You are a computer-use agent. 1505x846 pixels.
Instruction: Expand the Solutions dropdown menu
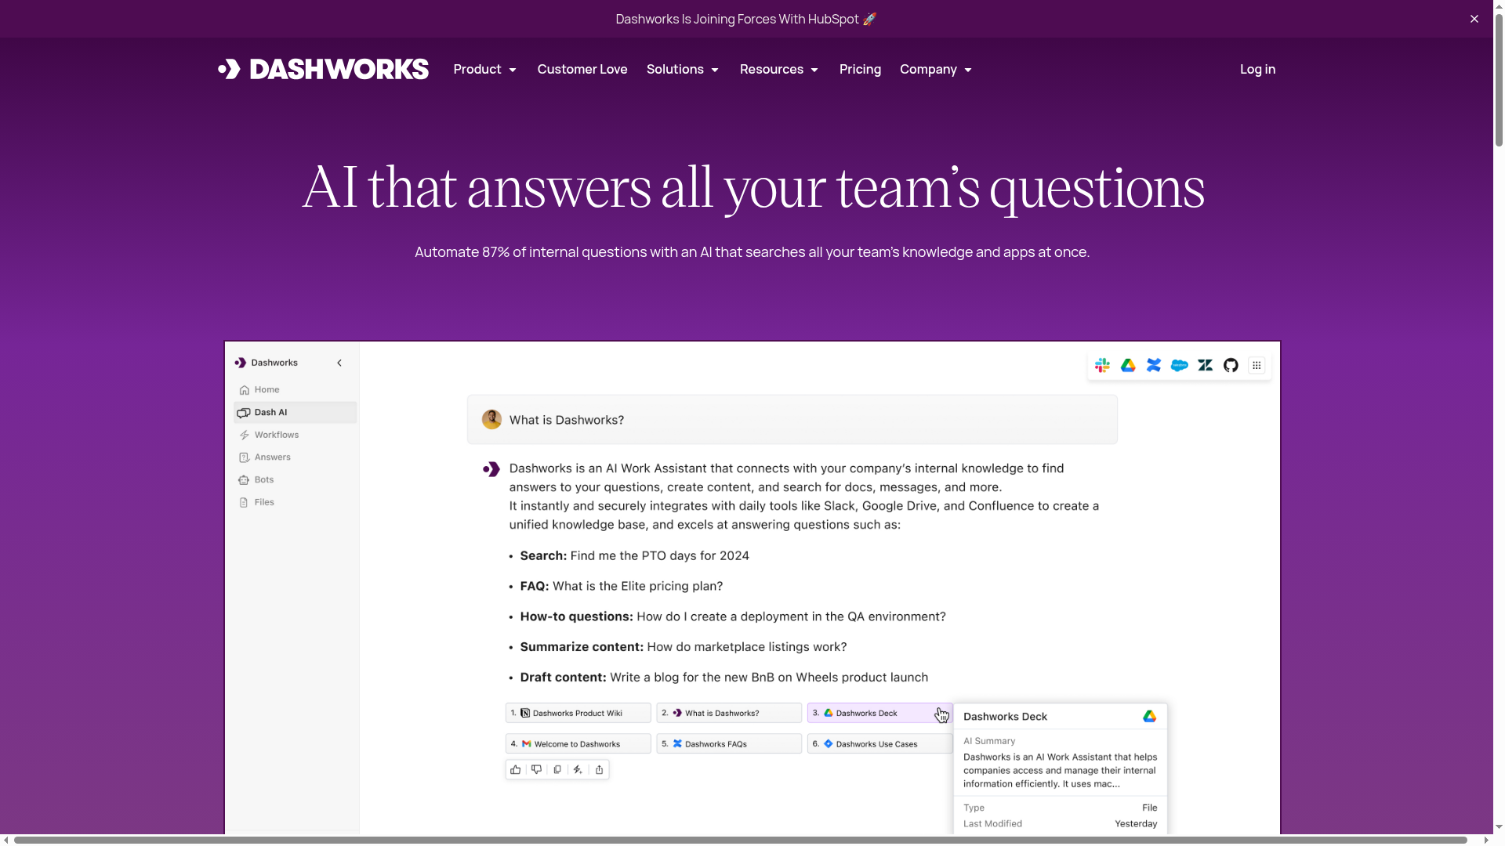683,69
